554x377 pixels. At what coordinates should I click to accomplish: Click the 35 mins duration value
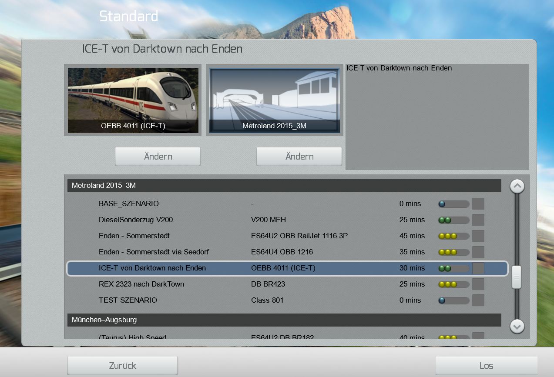412,252
